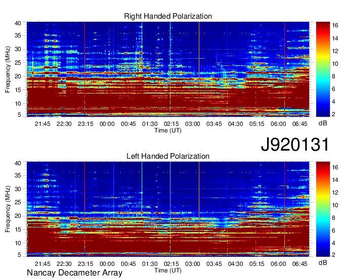
Task: Click the "Left Handed Polarization" plot title
Action: (168, 156)
